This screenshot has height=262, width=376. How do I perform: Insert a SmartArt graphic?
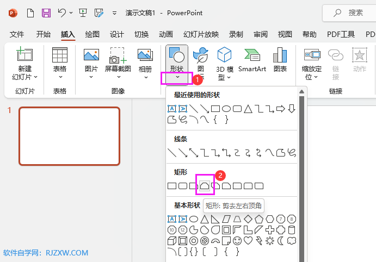pos(252,61)
